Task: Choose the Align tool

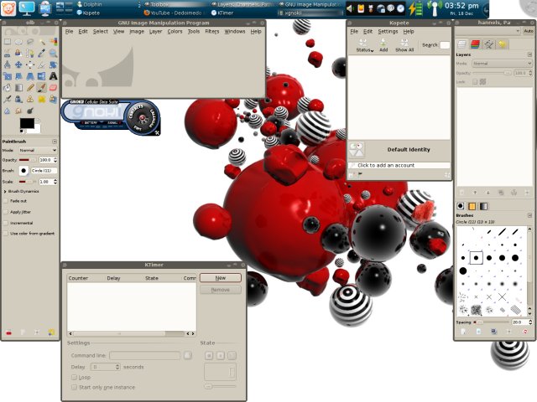Action: (30, 64)
